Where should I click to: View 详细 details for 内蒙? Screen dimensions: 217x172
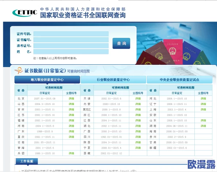(138, 104)
